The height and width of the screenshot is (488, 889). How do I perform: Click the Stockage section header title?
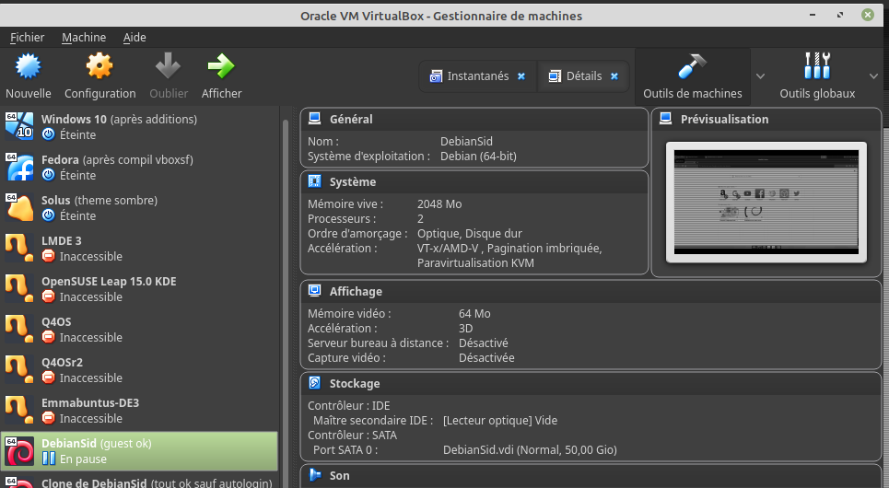pos(355,384)
